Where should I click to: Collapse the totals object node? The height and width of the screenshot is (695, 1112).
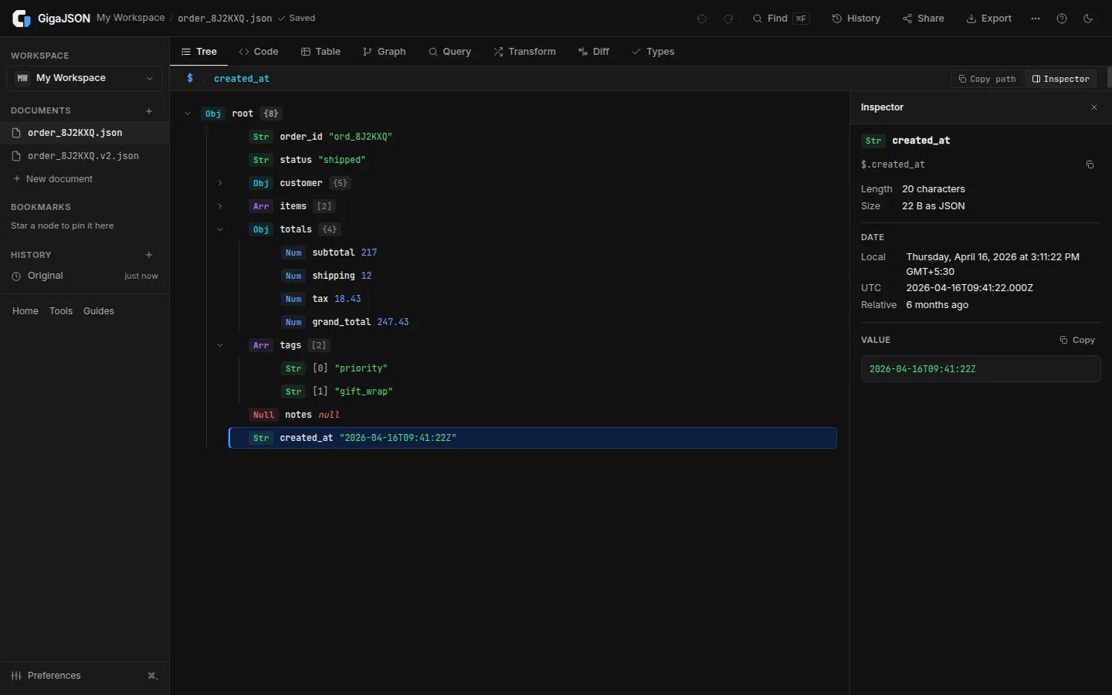point(220,229)
